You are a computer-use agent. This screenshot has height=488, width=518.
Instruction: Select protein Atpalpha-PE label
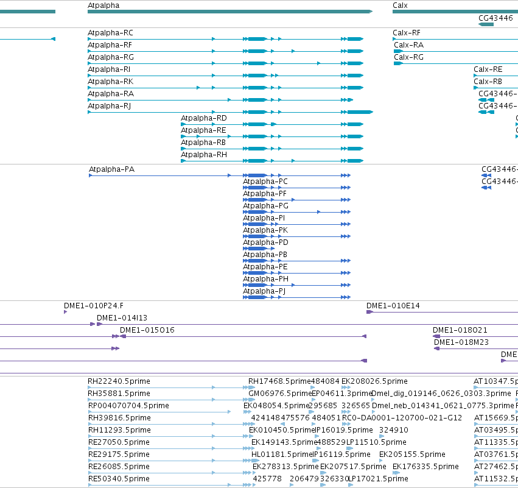pos(265,267)
